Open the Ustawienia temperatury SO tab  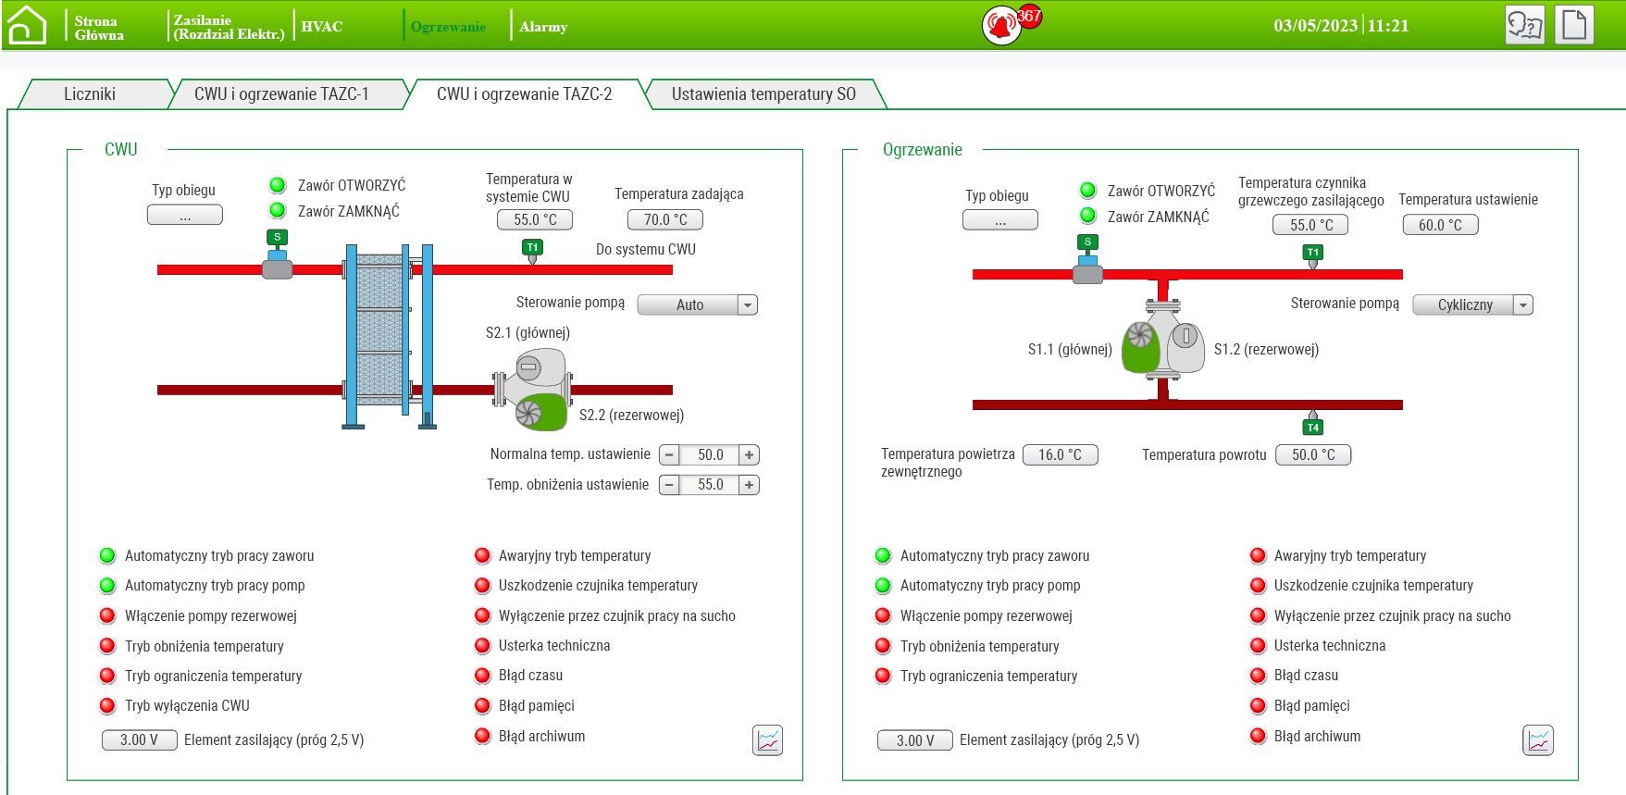point(763,94)
